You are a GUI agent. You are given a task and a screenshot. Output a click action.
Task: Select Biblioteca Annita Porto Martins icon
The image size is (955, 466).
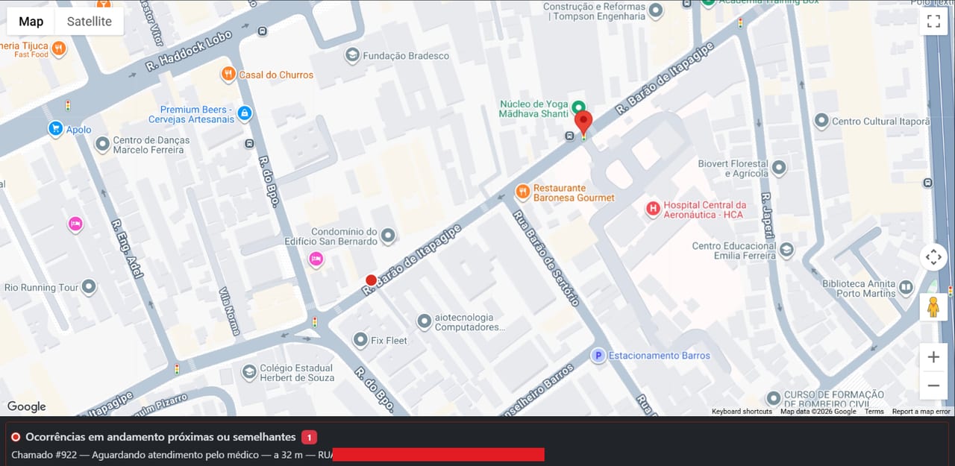point(906,287)
